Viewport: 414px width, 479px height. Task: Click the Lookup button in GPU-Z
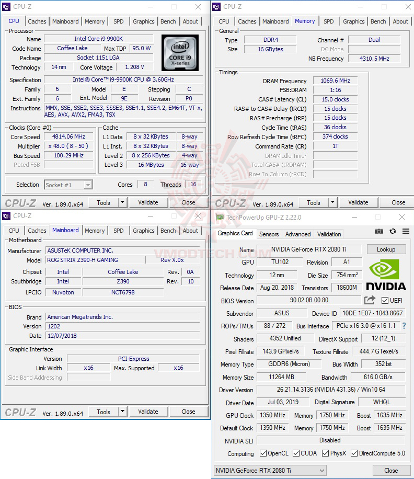click(x=386, y=249)
